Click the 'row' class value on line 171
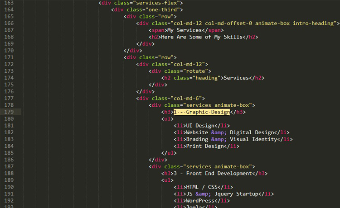Screen dimensions: 340x208 tap(165, 57)
